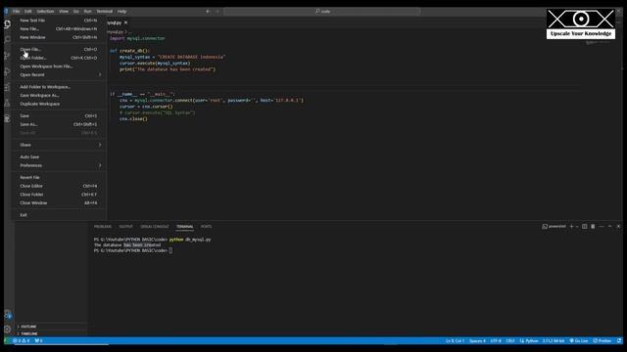The height and width of the screenshot is (352, 627).
Task: Add a new terminal with plus icon
Action: pos(571,226)
